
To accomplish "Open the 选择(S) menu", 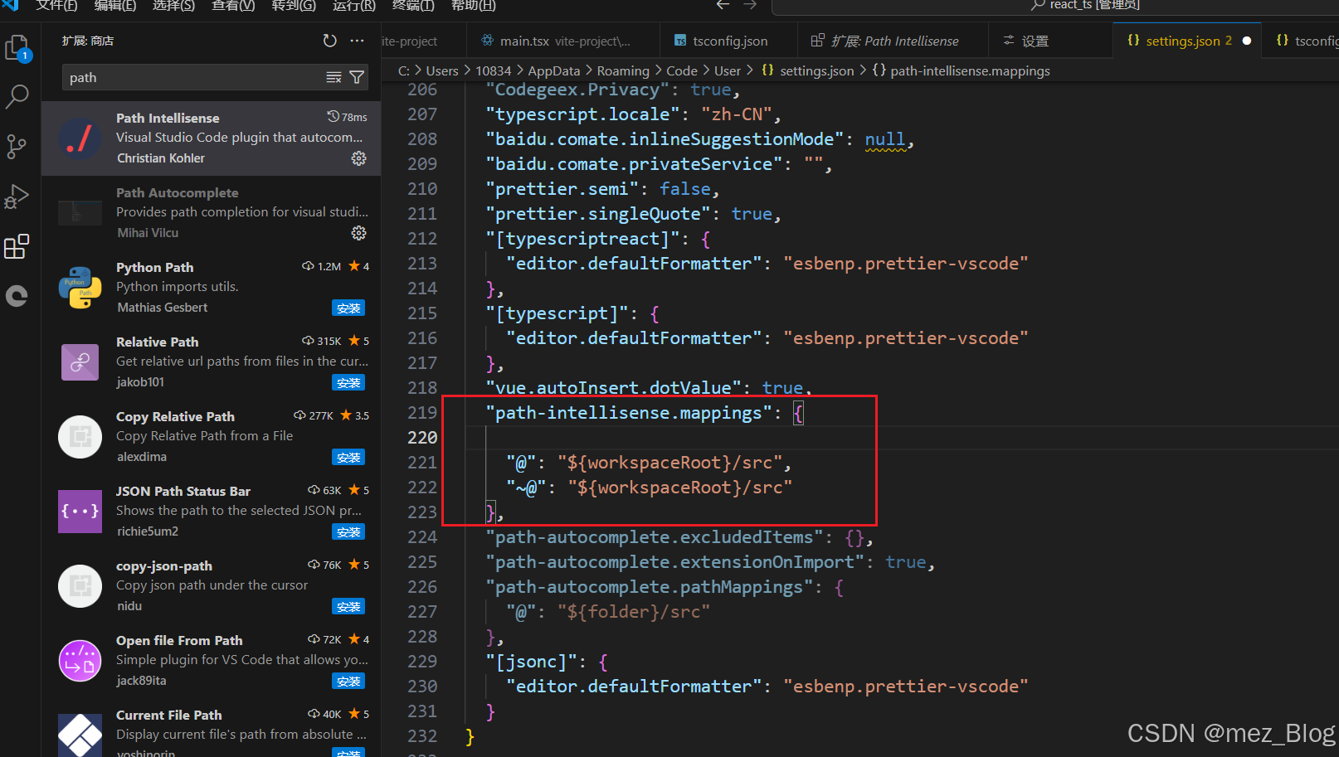I will click(174, 6).
